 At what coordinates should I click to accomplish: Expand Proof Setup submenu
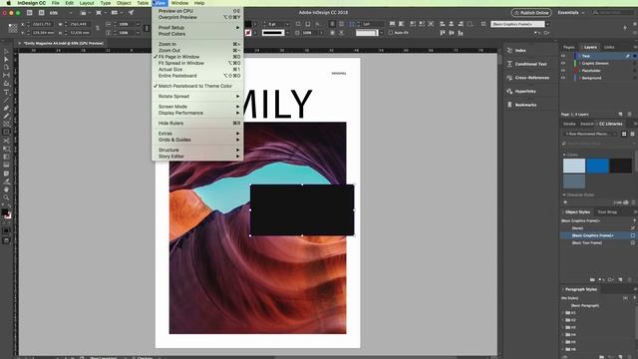[x=197, y=28]
